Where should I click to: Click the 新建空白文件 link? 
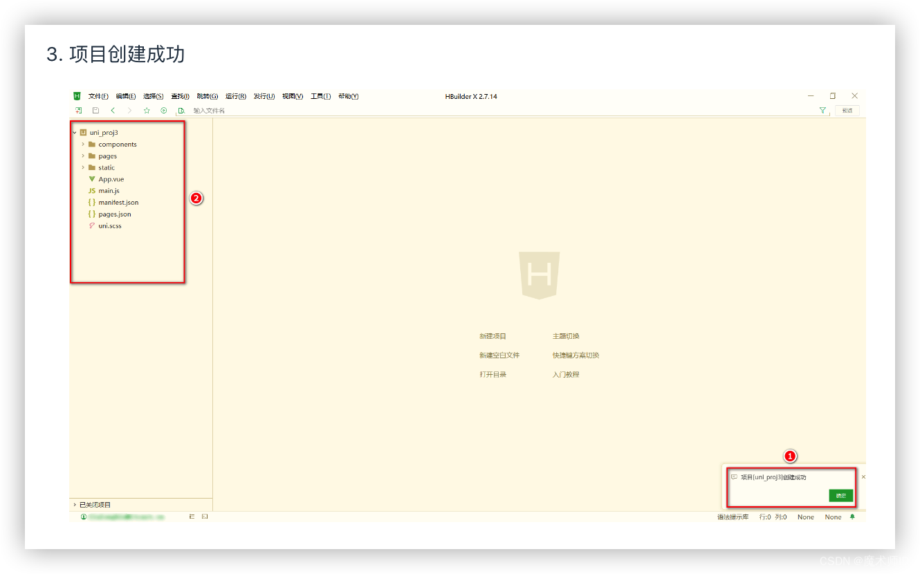point(499,355)
